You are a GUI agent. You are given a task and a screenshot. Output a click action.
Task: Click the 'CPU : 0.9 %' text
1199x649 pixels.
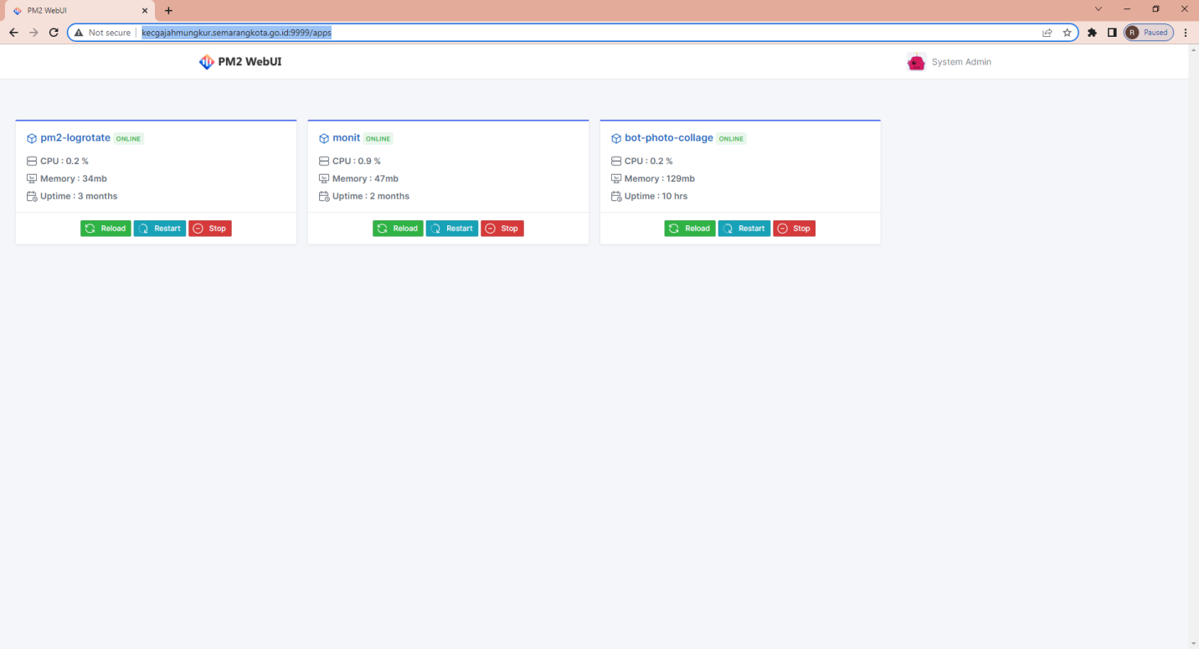click(357, 161)
